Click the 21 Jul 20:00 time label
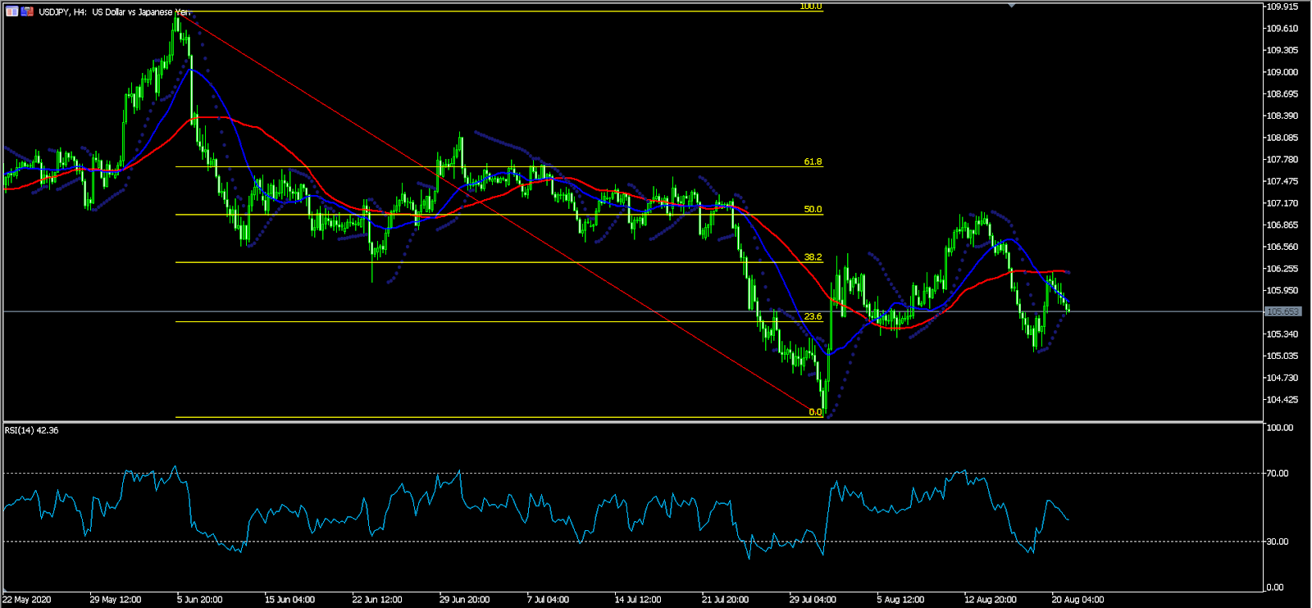This screenshot has height=608, width=1312. click(x=725, y=600)
